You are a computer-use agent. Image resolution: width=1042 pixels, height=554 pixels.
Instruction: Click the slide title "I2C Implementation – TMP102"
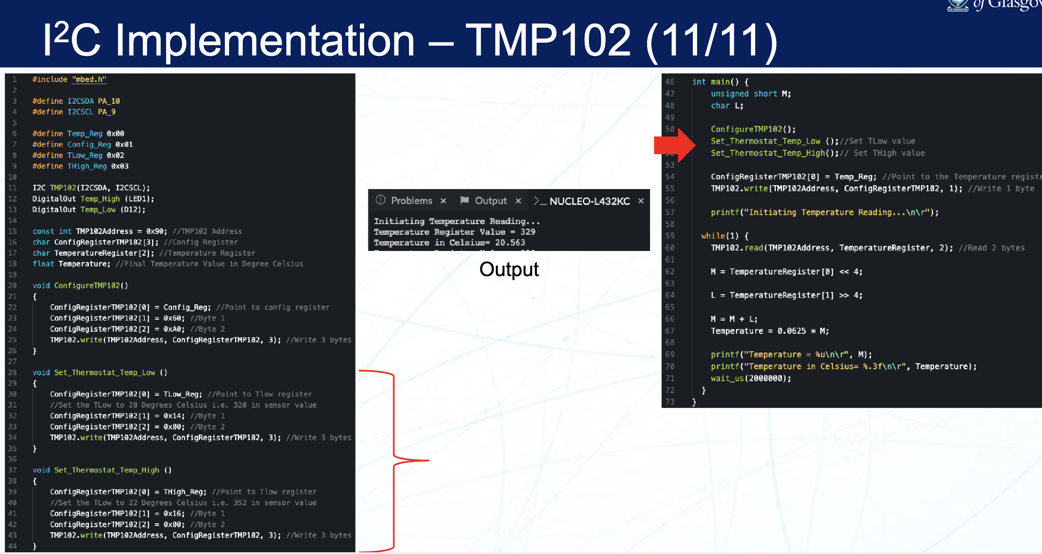[409, 40]
